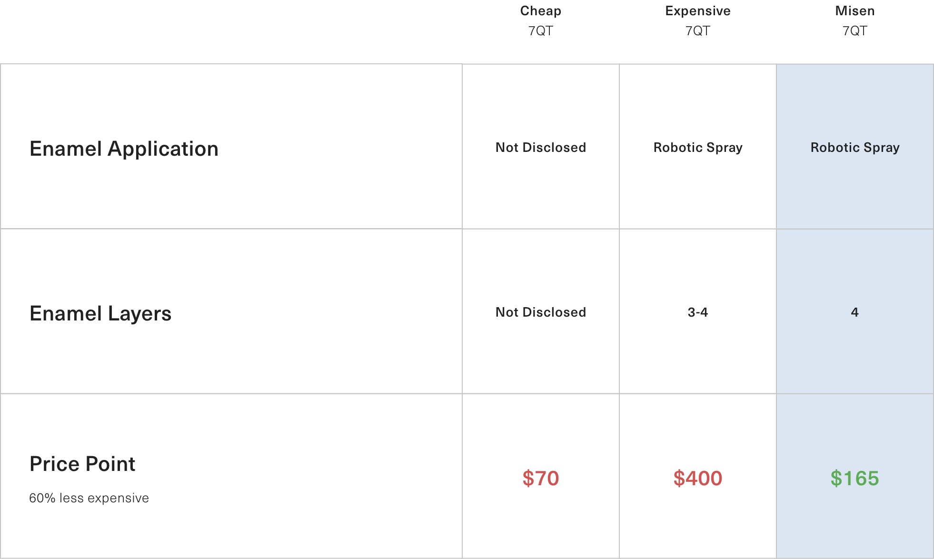The image size is (934, 559).
Task: Click the 7QT text under Cheap
Action: [x=540, y=31]
